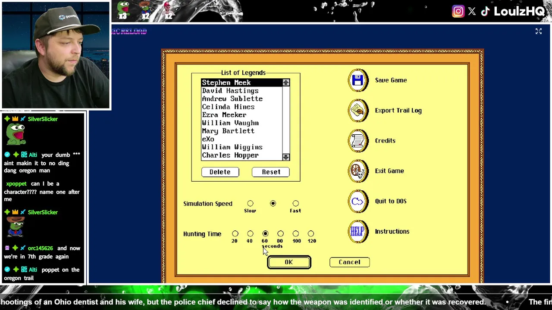
Task: Click the Delete button
Action: [220, 172]
